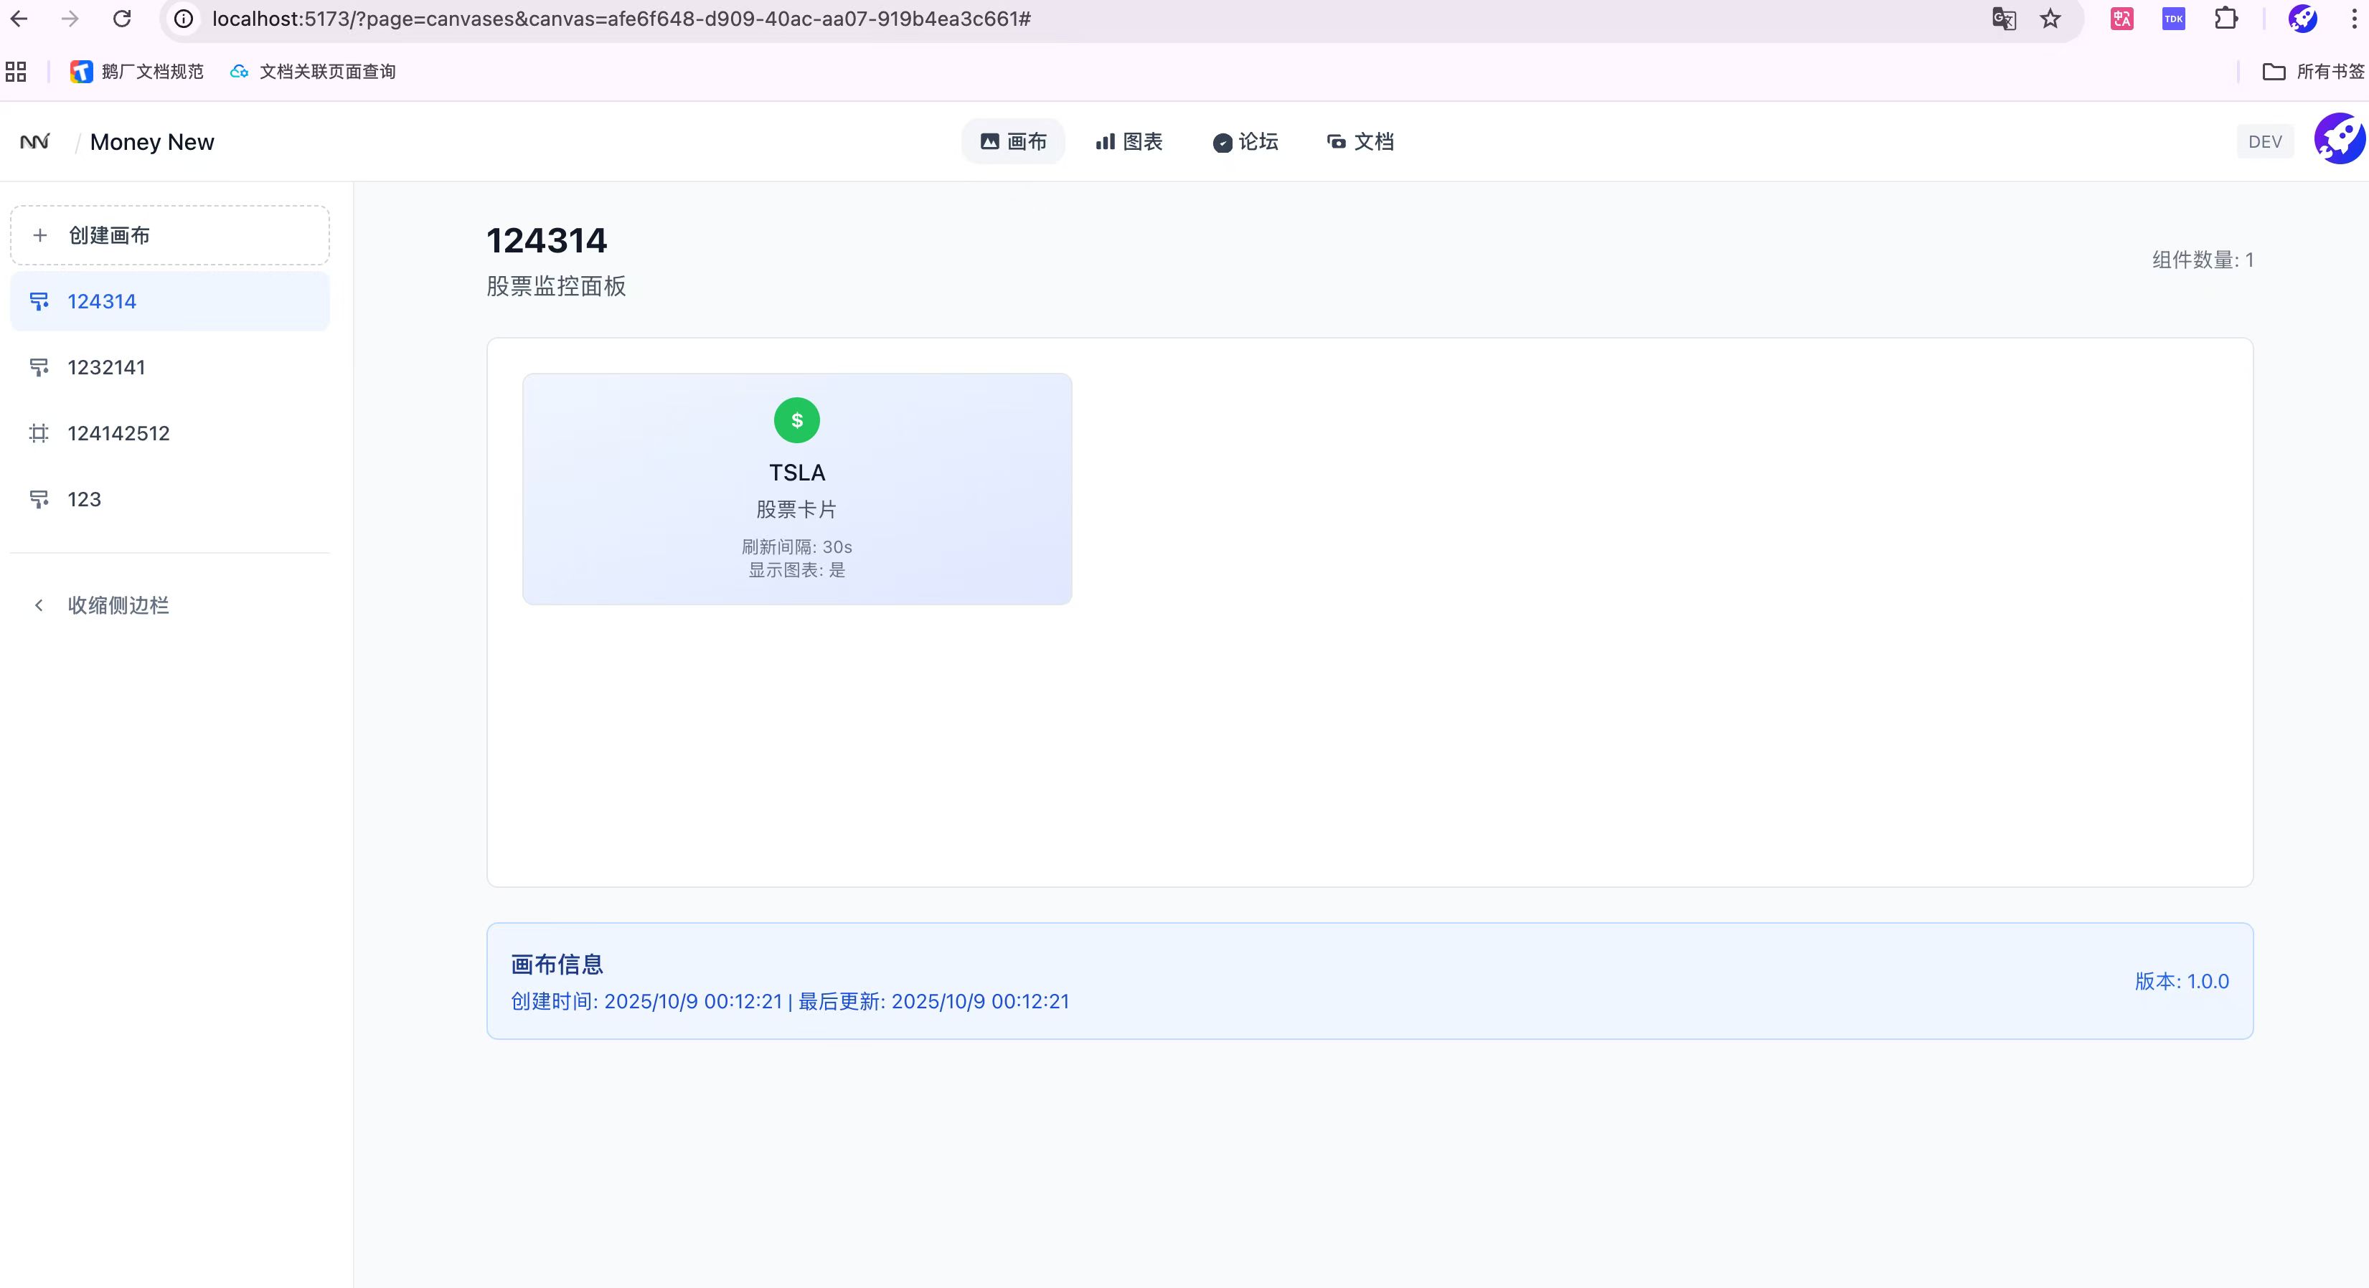Open the browser extensions puzzle icon
The width and height of the screenshot is (2369, 1288).
[x=2226, y=19]
